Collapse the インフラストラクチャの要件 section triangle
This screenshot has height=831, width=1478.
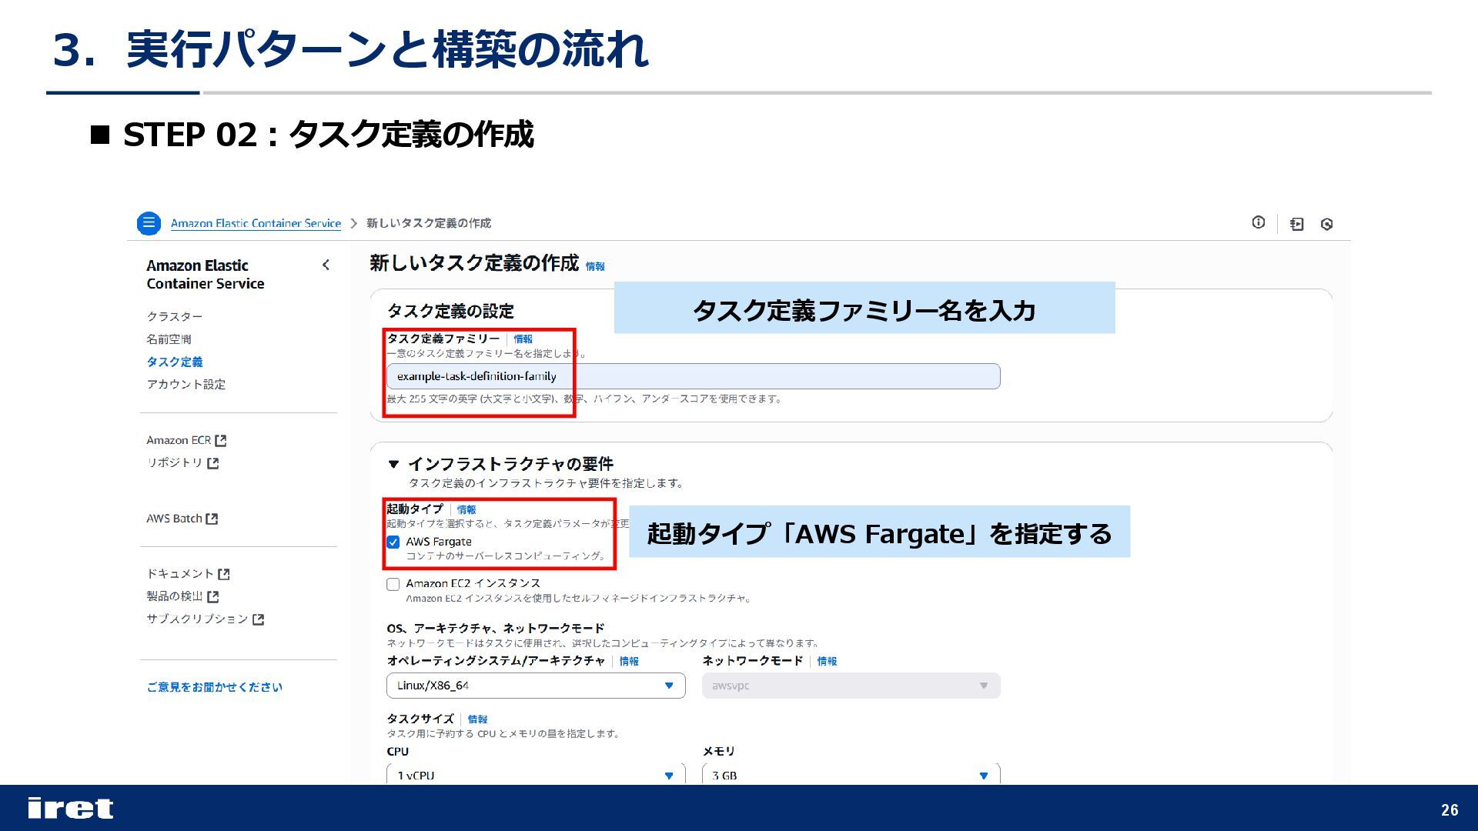[393, 464]
